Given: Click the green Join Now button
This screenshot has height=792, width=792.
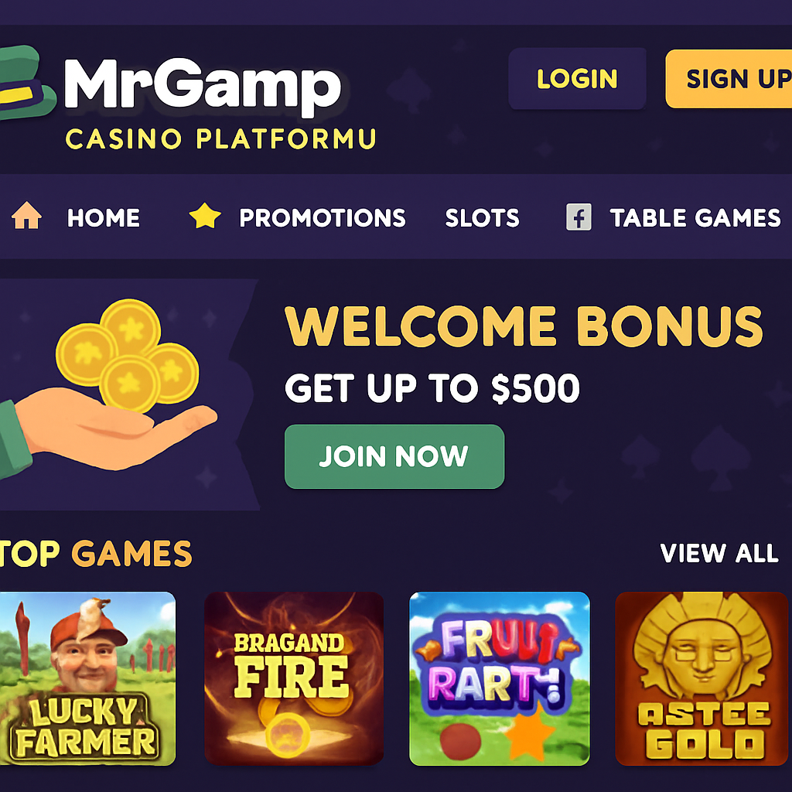Looking at the screenshot, I should point(394,456).
